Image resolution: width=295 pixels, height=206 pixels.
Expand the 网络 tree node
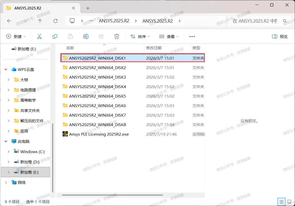(x=6, y=182)
